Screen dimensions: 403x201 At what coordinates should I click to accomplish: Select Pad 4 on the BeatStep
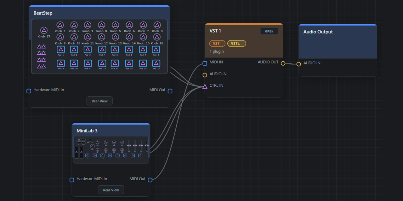coord(102,50)
